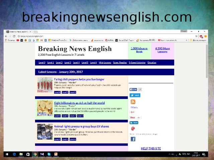Click the Twitter Tweet button

(x=135, y=95)
